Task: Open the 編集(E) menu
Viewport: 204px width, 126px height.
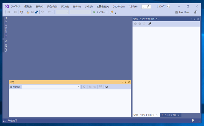Action: [x=28, y=7]
